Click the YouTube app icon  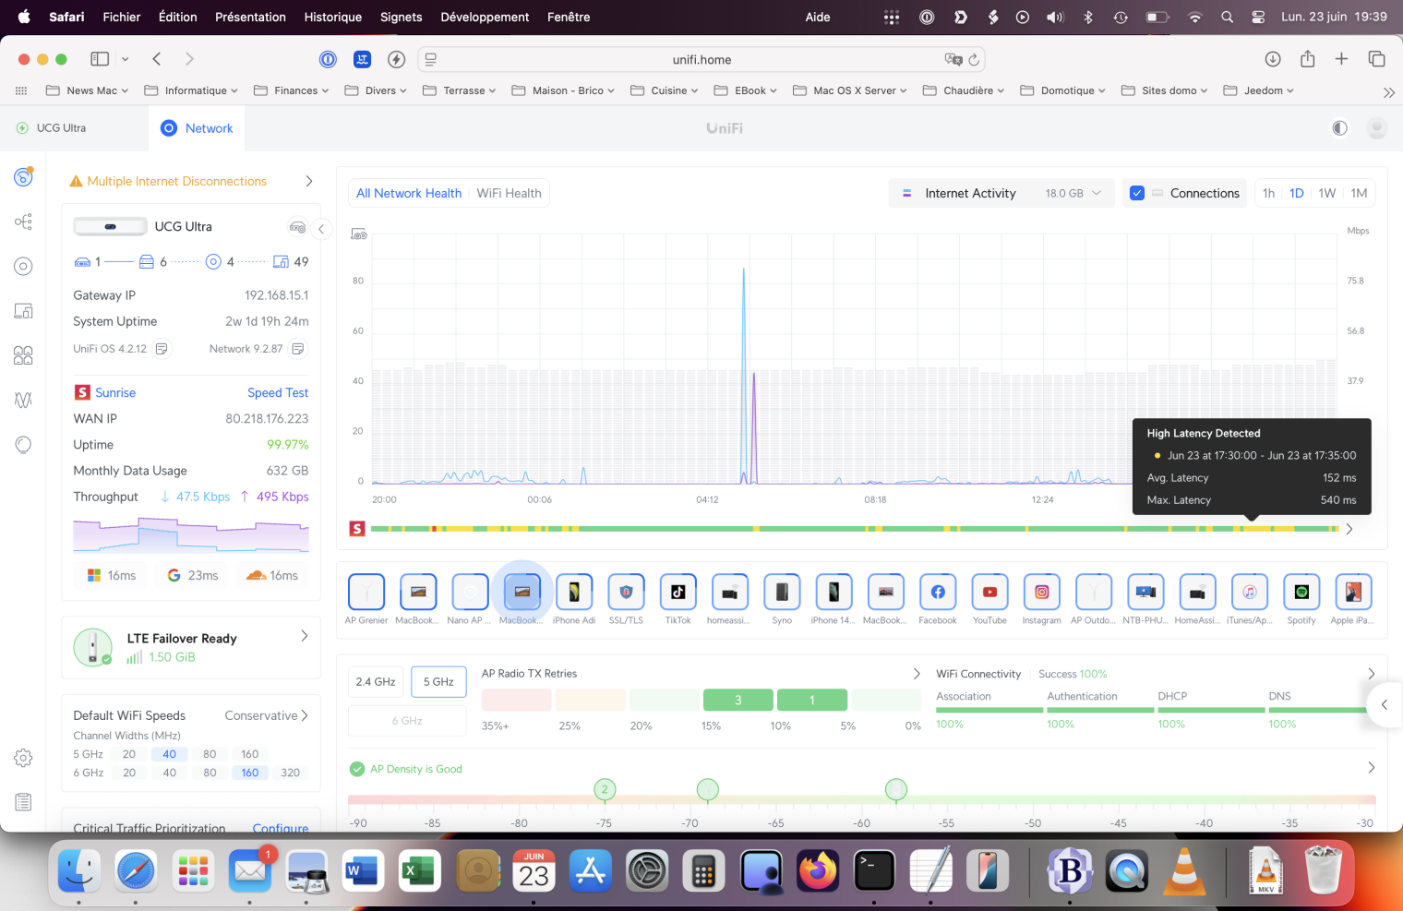[989, 593]
